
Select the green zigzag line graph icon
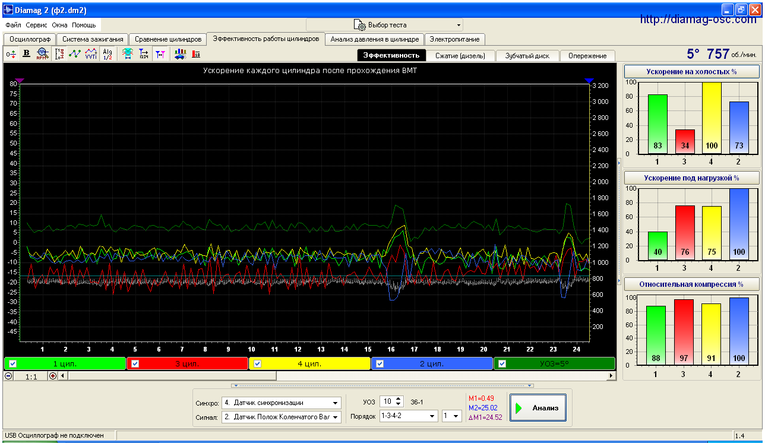[75, 54]
